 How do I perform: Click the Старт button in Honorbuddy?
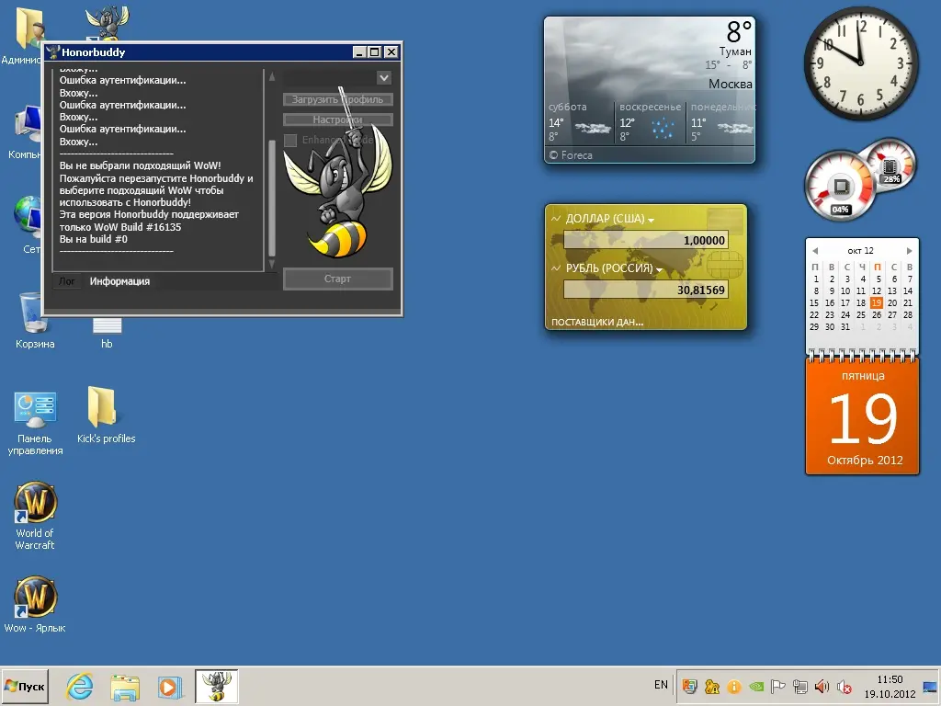click(338, 279)
